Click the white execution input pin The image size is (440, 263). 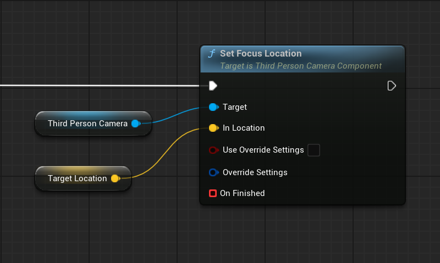213,86
